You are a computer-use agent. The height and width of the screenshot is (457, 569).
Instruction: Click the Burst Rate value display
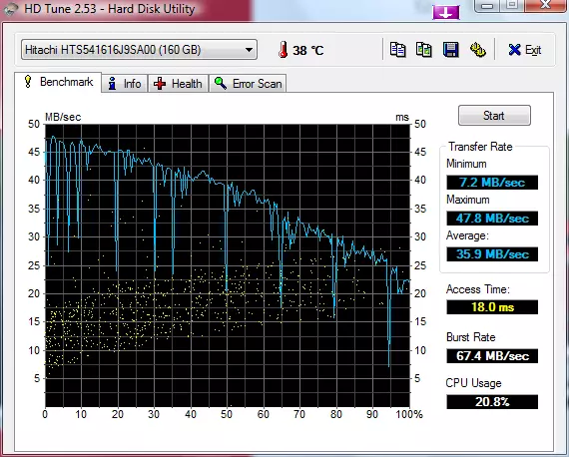pos(492,356)
